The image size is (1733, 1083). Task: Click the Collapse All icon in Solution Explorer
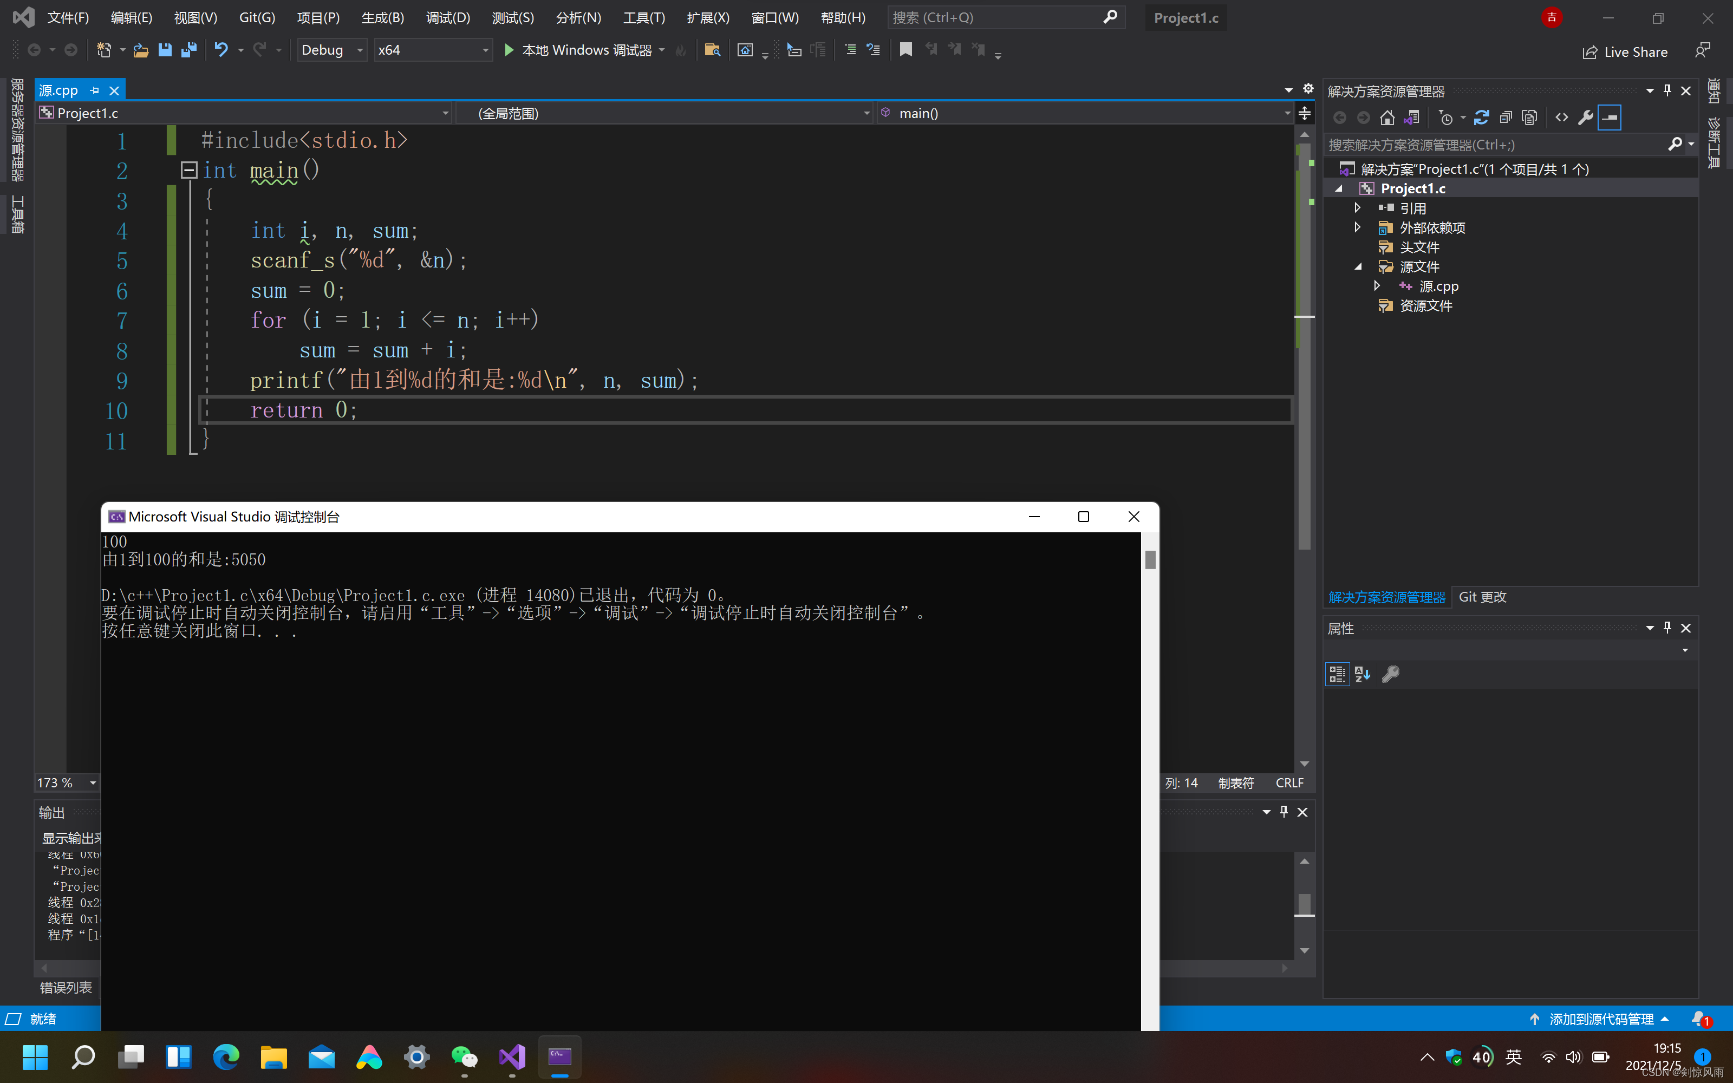[x=1506, y=118]
